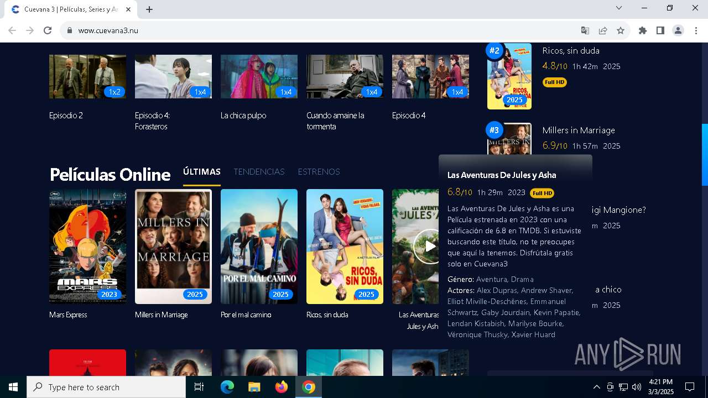Click the Millers in Marriage title under poster
This screenshot has width=708, height=398.
tap(162, 315)
